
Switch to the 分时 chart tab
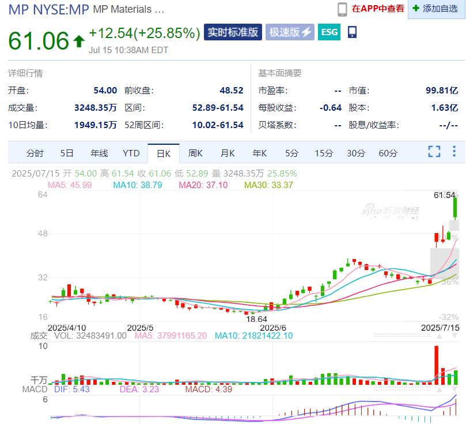coord(35,153)
